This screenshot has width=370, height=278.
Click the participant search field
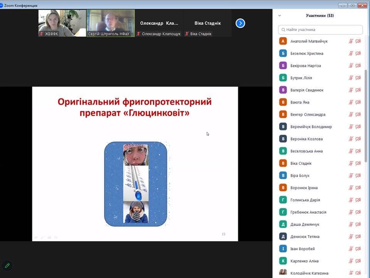(320, 30)
